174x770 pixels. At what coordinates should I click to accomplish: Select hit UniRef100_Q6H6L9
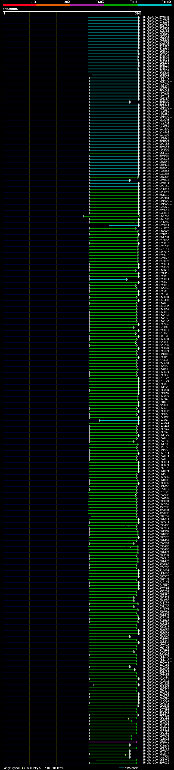pyautogui.click(x=156, y=408)
